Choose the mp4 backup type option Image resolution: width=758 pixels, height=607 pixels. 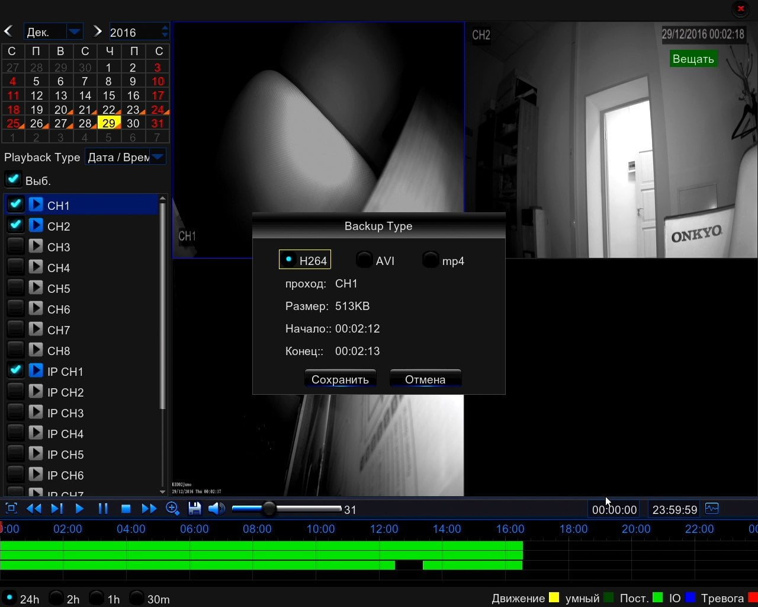431,260
